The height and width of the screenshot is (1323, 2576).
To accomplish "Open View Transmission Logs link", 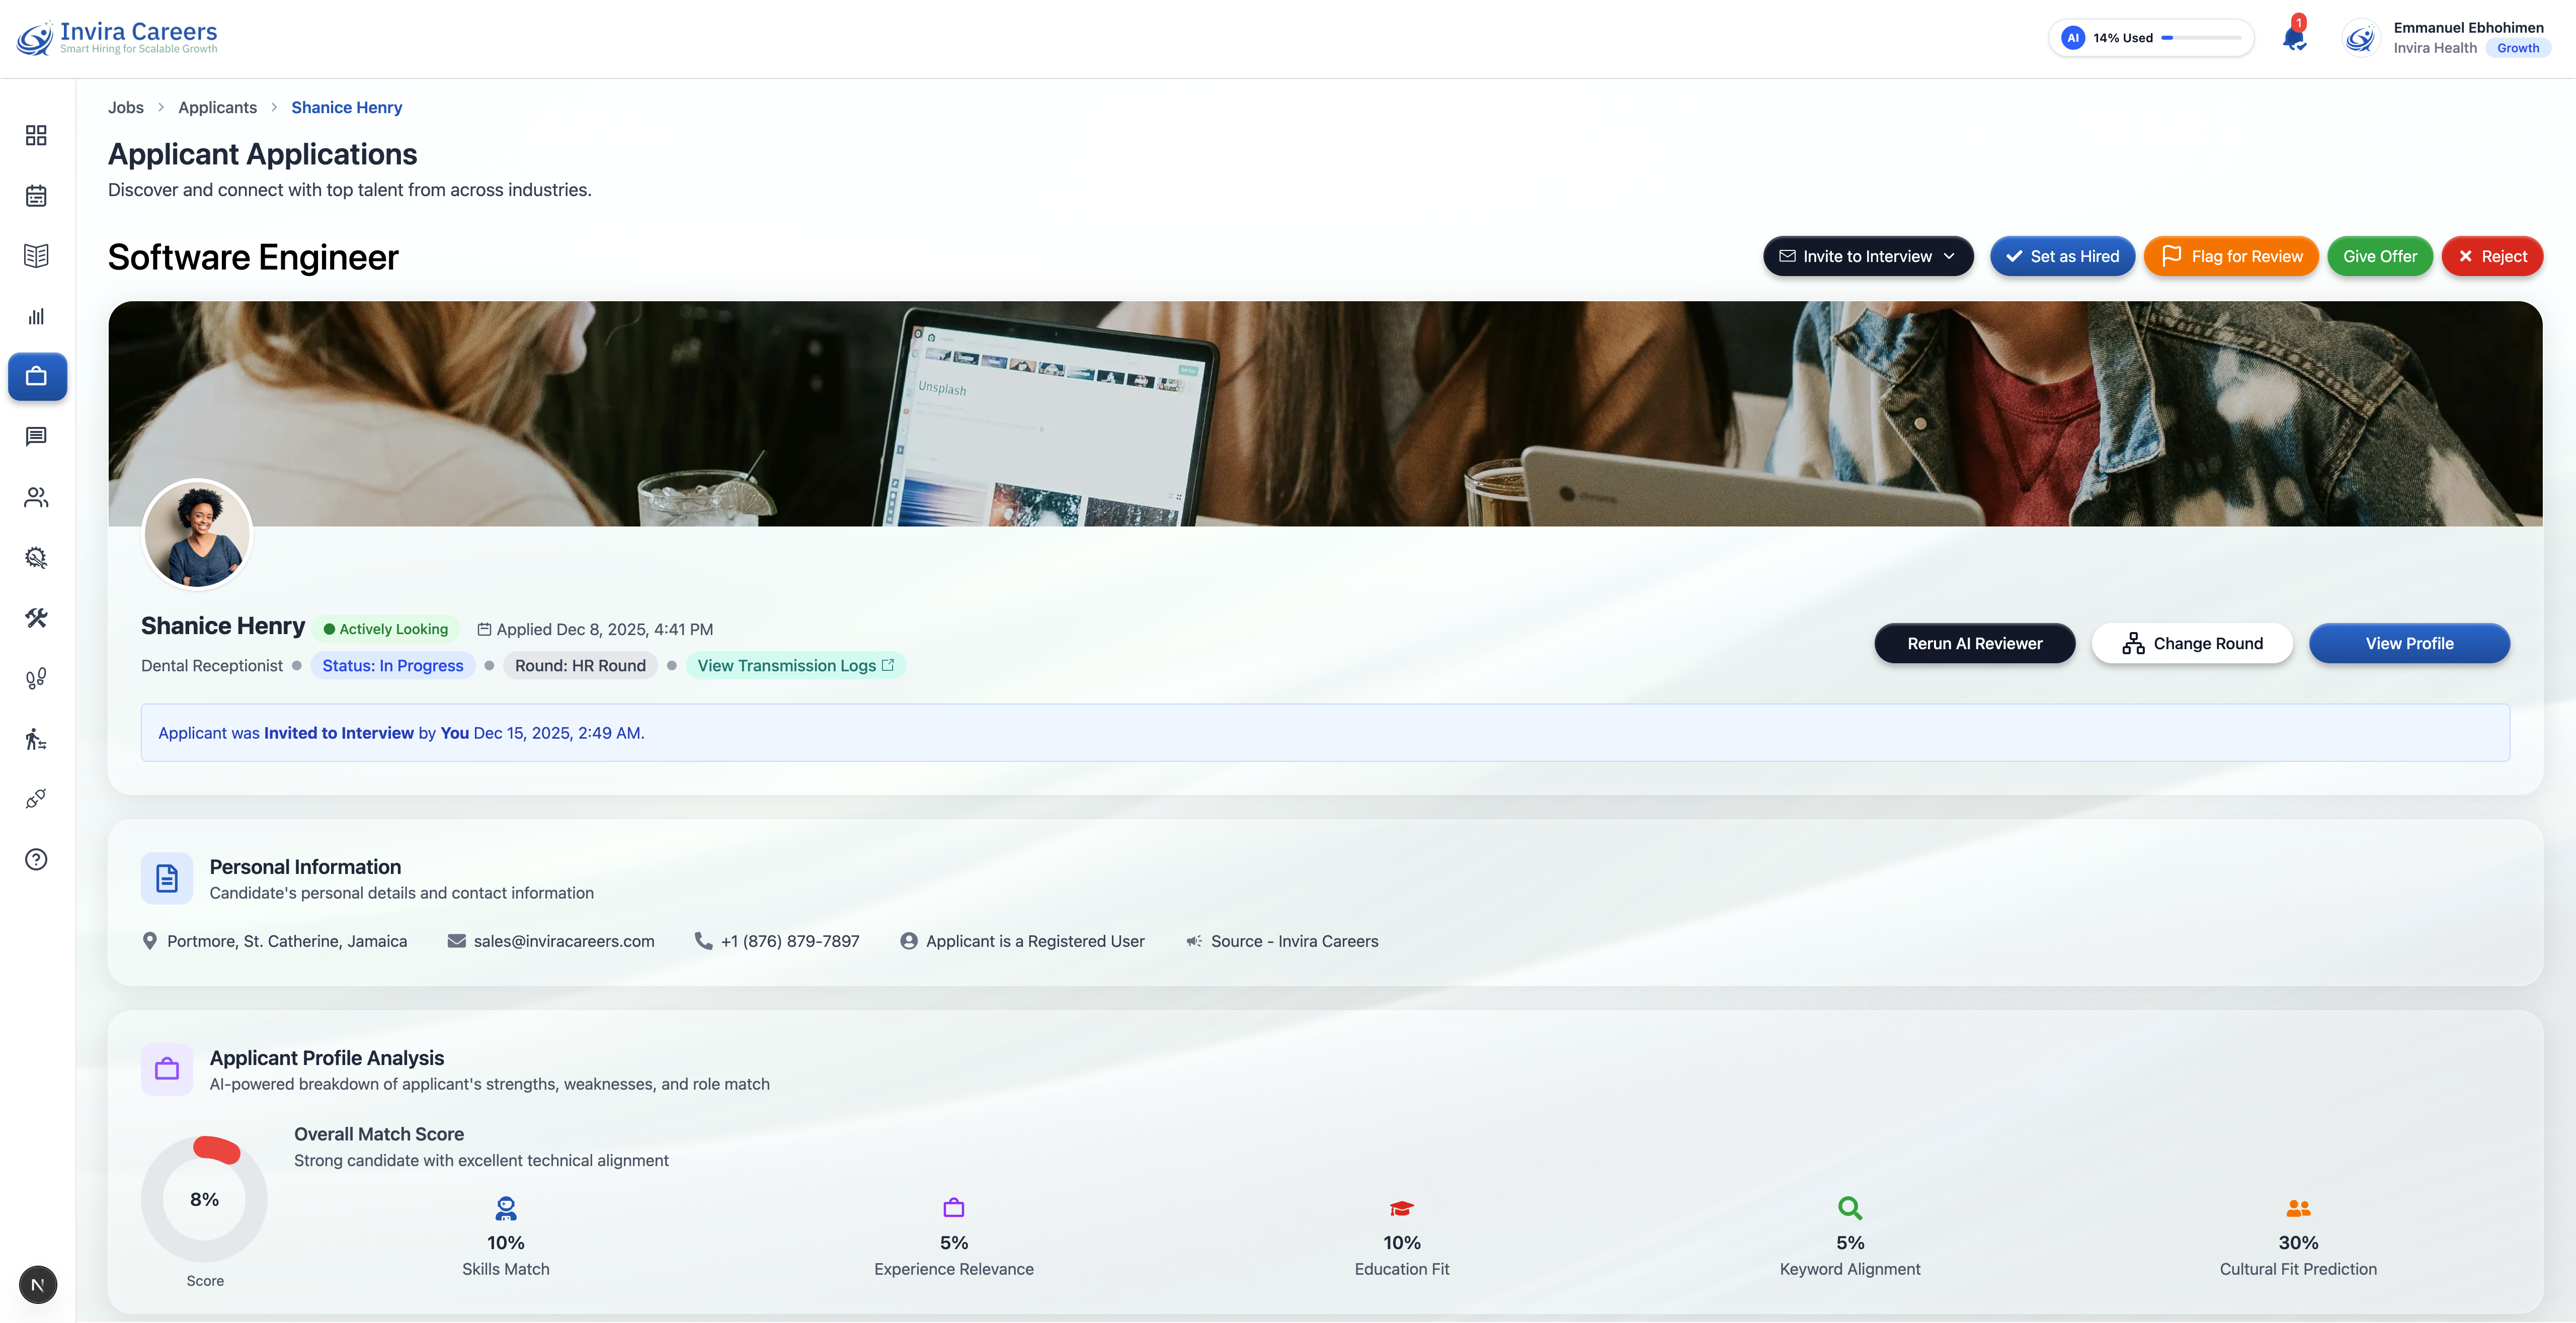I will [x=795, y=664].
